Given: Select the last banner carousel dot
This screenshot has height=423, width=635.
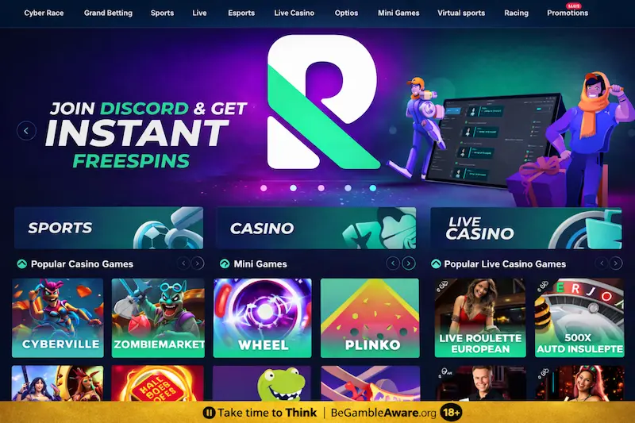Looking at the screenshot, I should click(x=373, y=188).
